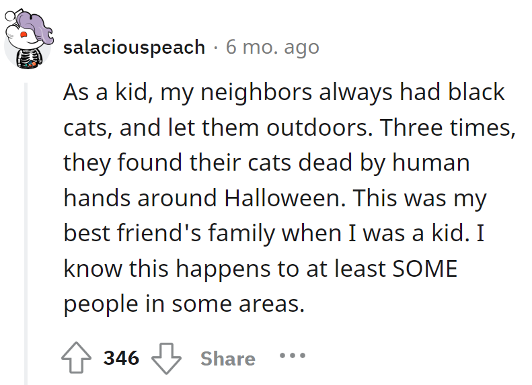Open the salaciouspeach username profile link

[135, 47]
